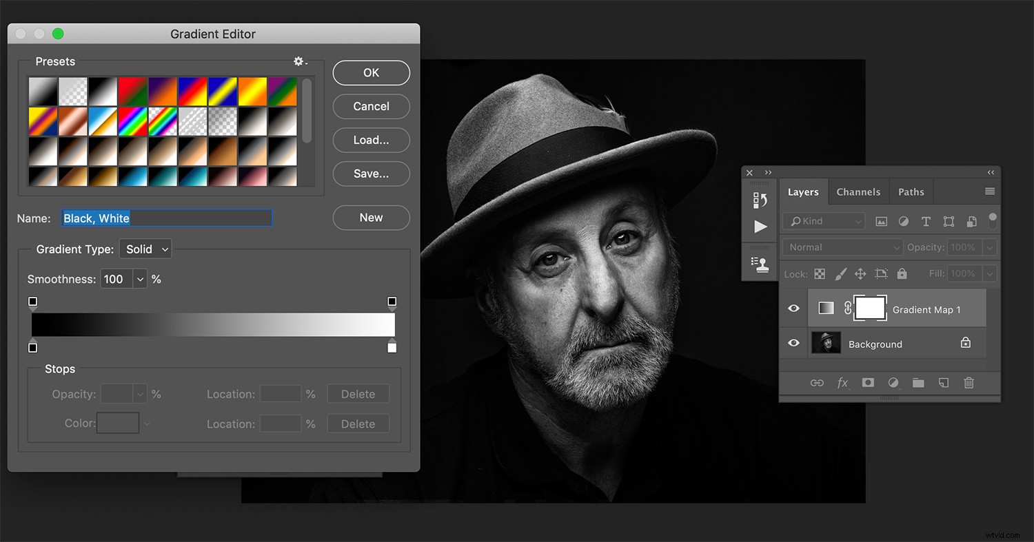Viewport: 1034px width, 542px height.
Task: Open the fx layer styles icon
Action: [x=842, y=383]
